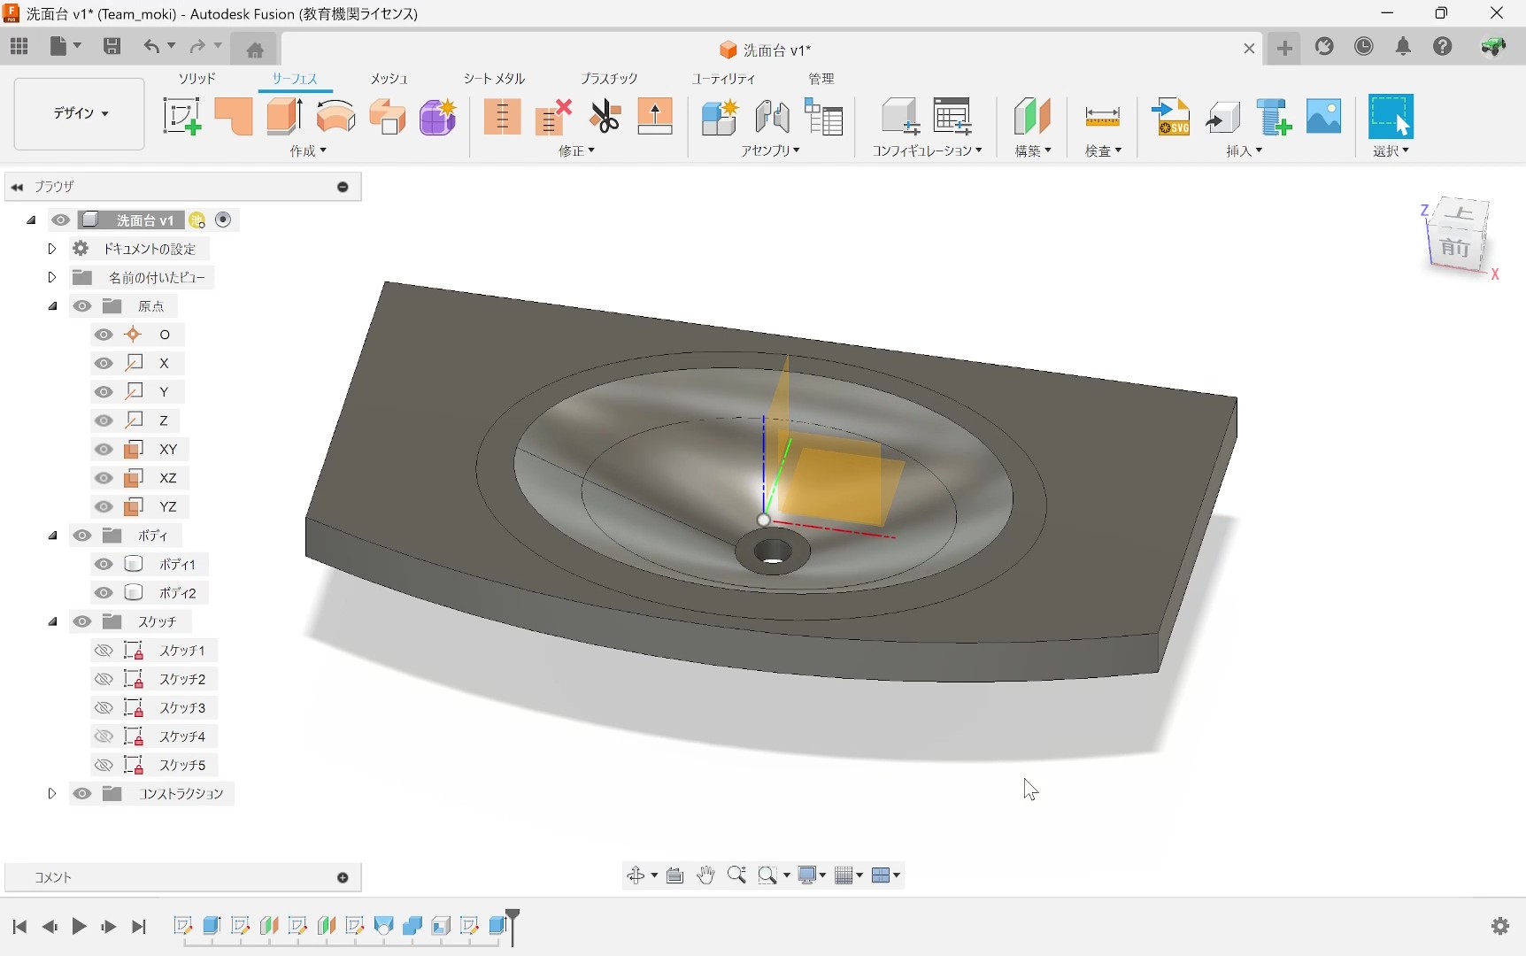The height and width of the screenshot is (956, 1526).
Task: Select the surface Extrude tool
Action: [x=285, y=117]
